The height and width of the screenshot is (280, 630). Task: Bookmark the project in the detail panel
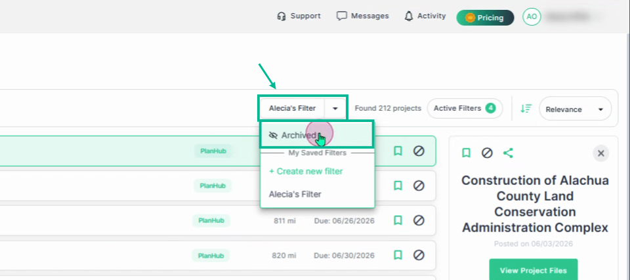pos(466,153)
